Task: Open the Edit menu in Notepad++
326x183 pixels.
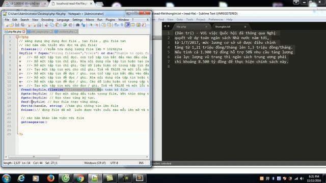Action: [x=15, y=20]
